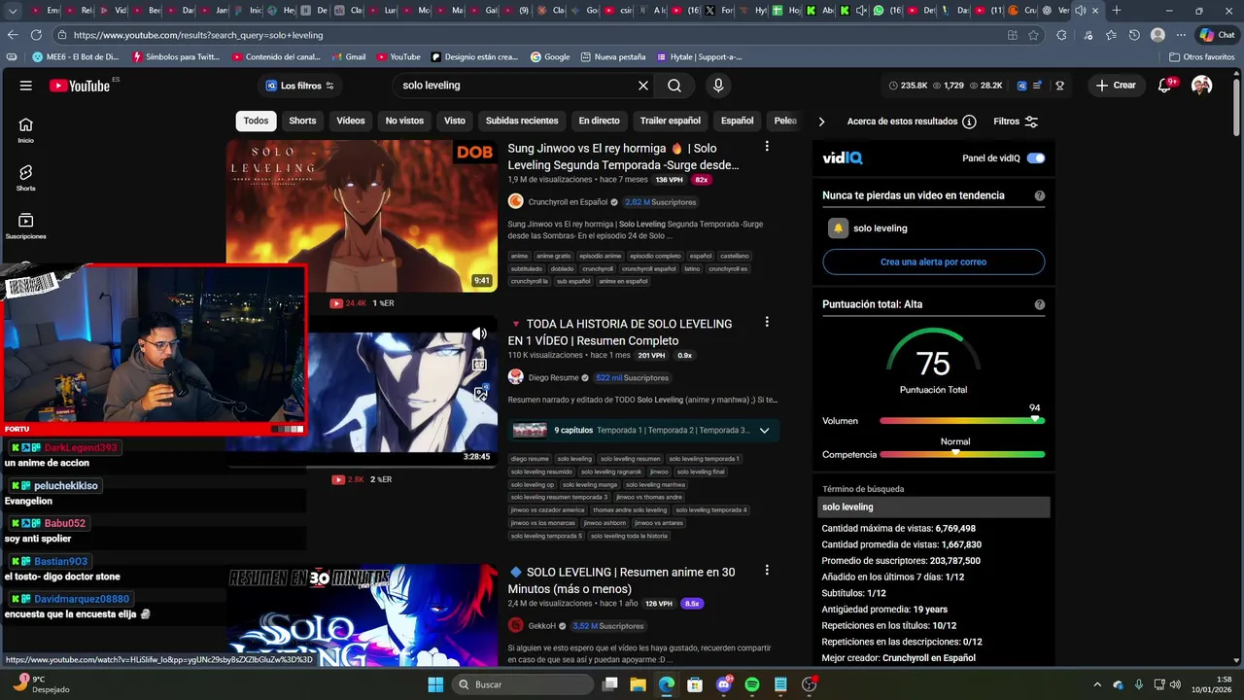This screenshot has height=700, width=1244.
Task: Click the Crear button
Action: (x=1116, y=86)
